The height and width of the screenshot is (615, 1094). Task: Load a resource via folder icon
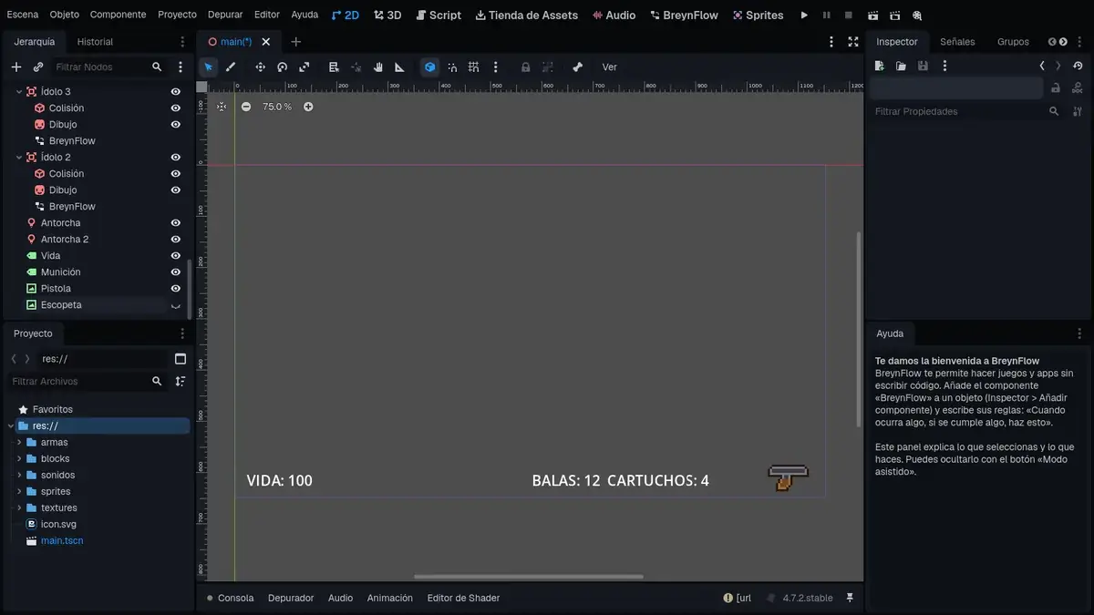[x=901, y=66]
